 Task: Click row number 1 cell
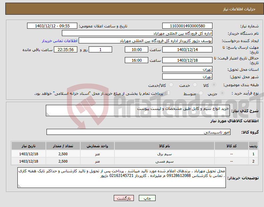pyautogui.click(x=253, y=154)
